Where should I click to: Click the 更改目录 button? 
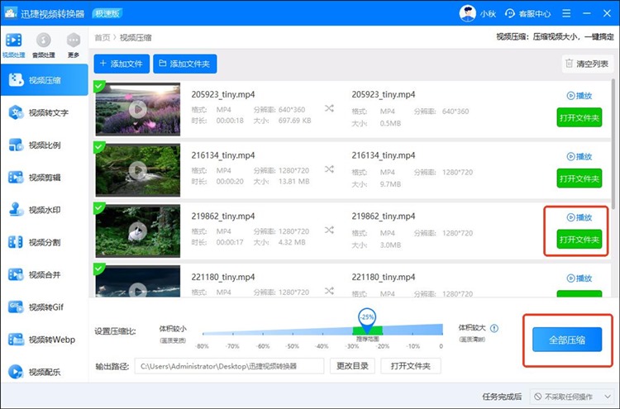352,366
